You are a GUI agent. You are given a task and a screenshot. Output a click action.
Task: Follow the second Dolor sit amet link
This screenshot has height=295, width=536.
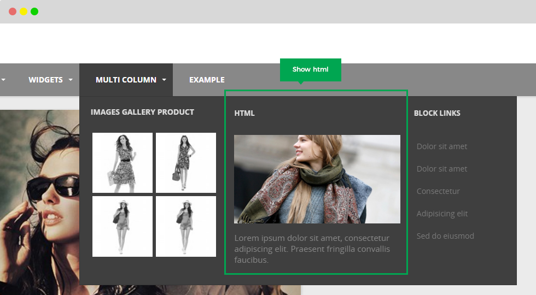coord(442,169)
